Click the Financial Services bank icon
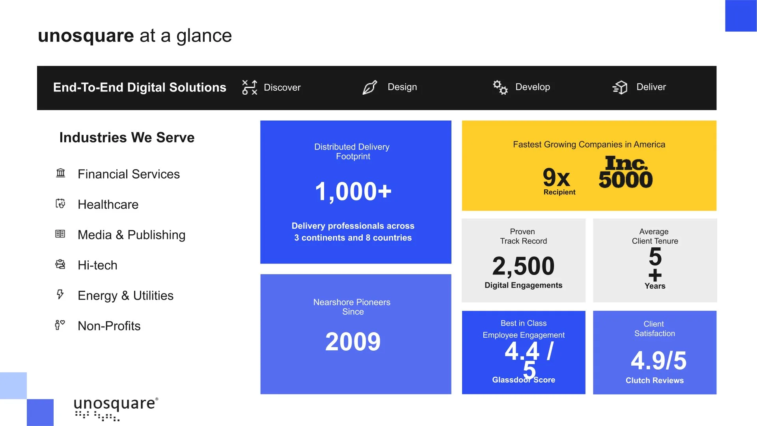Viewport: 757px width, 426px height. click(x=60, y=173)
